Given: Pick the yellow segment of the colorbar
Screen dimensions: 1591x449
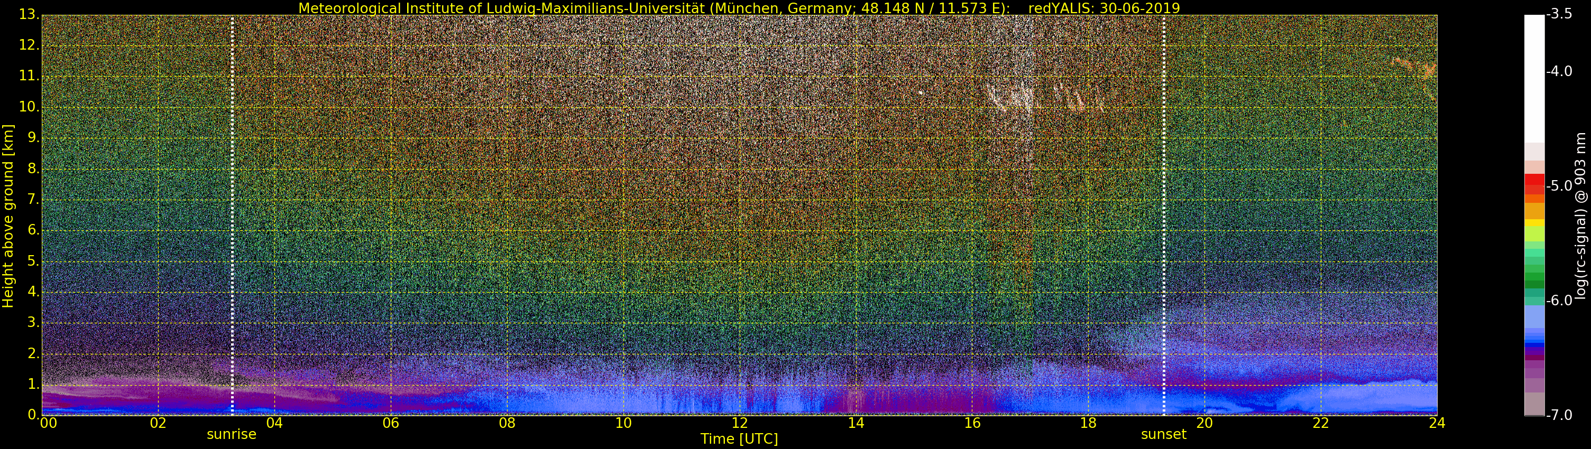Looking at the screenshot, I should coord(1534,222).
